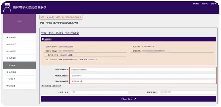Screen dimensions: 221x107
Task: Open 通知通告 in the top bar
Action: pyautogui.click(x=196, y=4)
